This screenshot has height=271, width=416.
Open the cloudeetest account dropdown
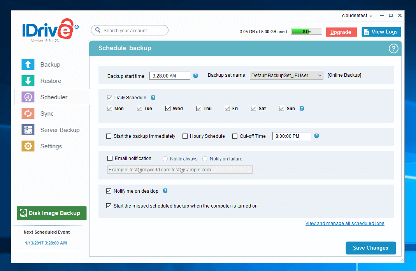(x=357, y=16)
